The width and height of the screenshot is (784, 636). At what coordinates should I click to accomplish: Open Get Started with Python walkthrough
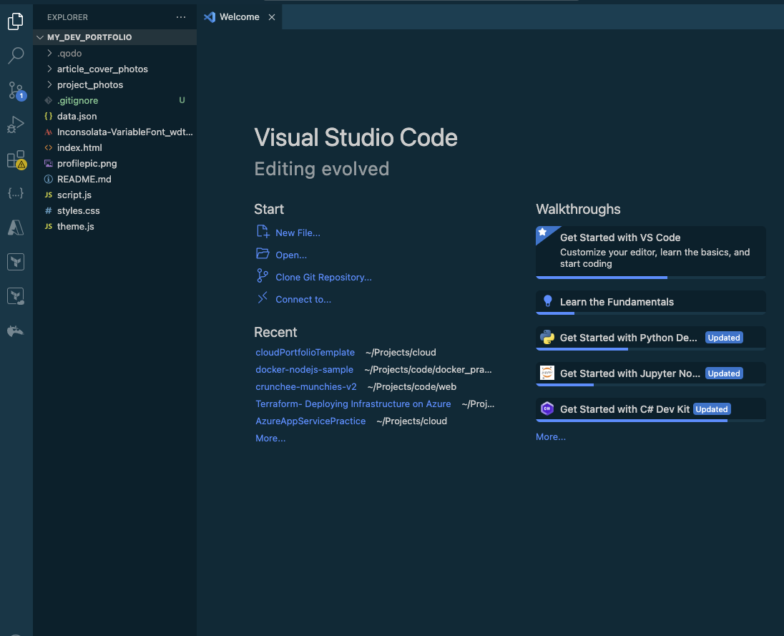(650, 338)
